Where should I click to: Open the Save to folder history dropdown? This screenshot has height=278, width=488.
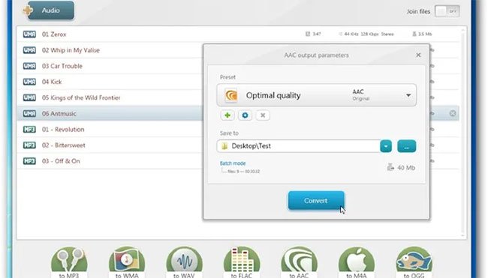386,146
